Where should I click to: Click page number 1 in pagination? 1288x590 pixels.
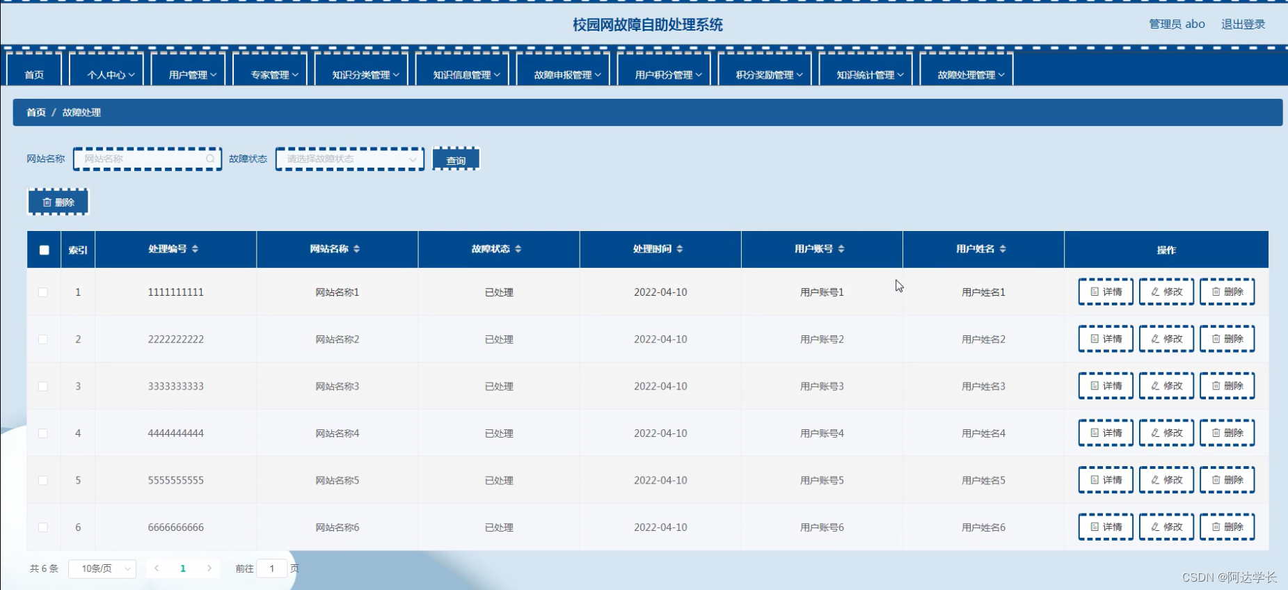(183, 568)
